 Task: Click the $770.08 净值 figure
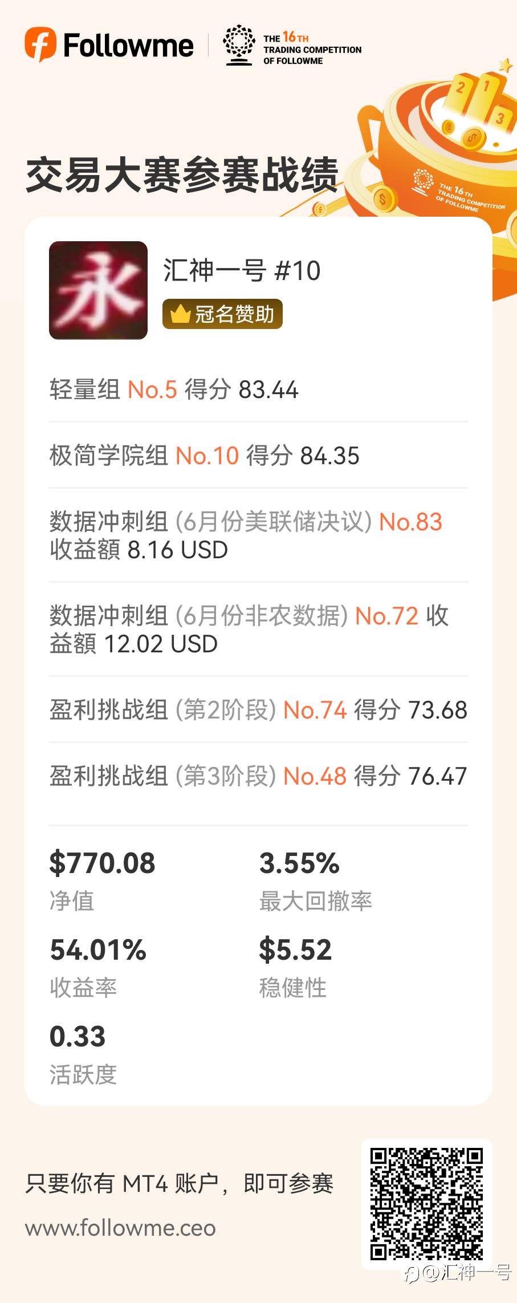pyautogui.click(x=102, y=863)
